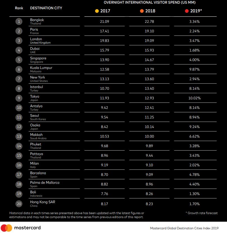Click the Growth rate forecast footnote
The image size is (227, 233).
pyautogui.click(x=202, y=213)
